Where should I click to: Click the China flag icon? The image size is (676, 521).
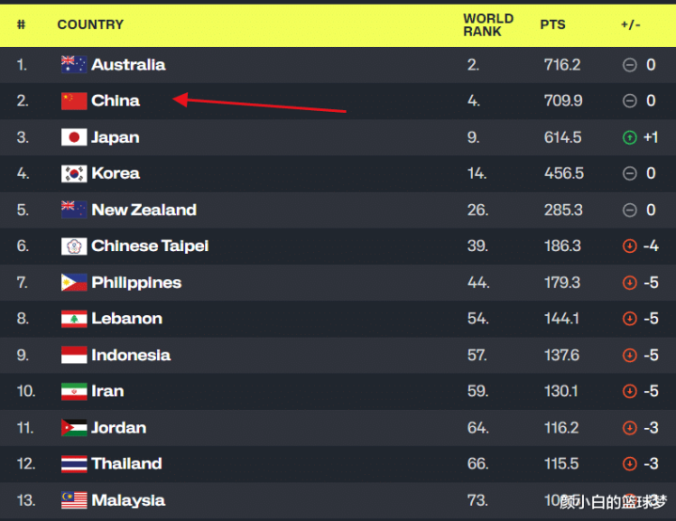coord(73,101)
